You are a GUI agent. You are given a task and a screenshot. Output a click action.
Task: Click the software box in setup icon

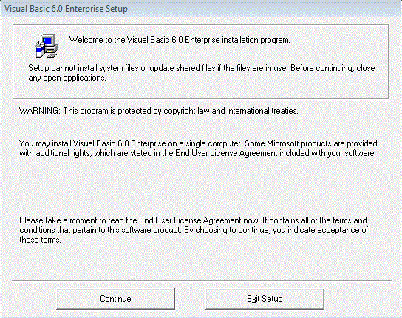39,50
